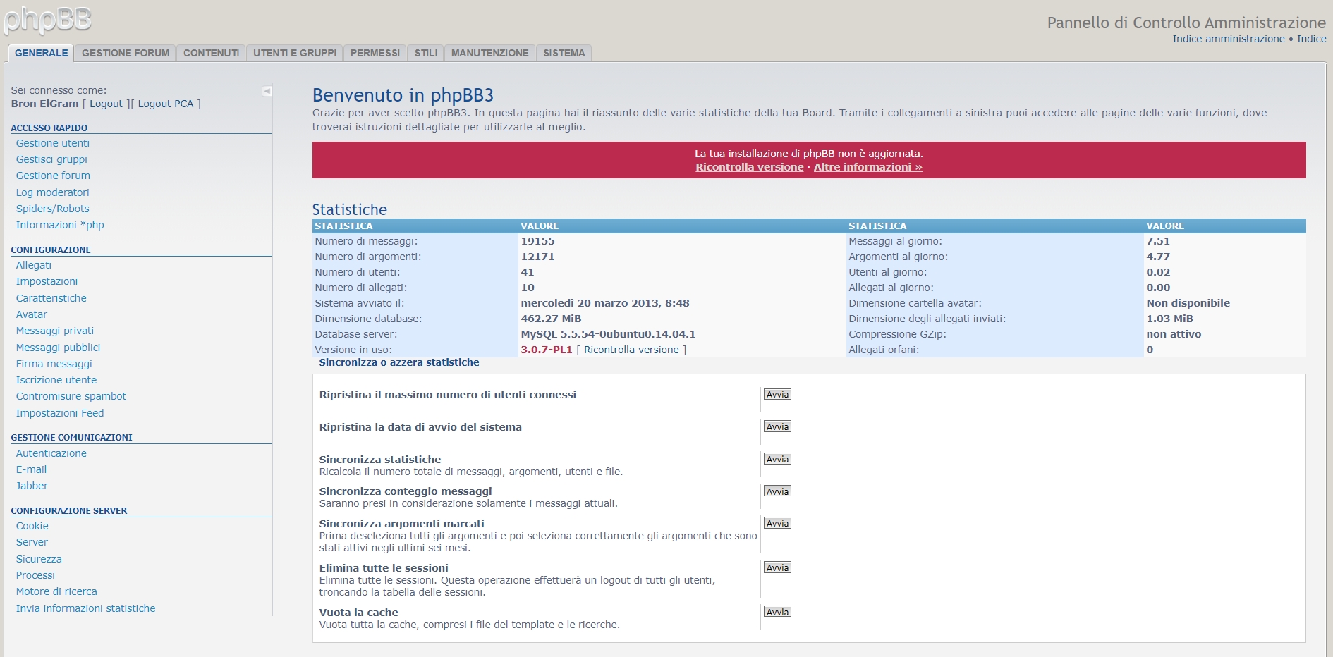
Task: Click Invia informazioni statistiche
Action: click(x=86, y=608)
